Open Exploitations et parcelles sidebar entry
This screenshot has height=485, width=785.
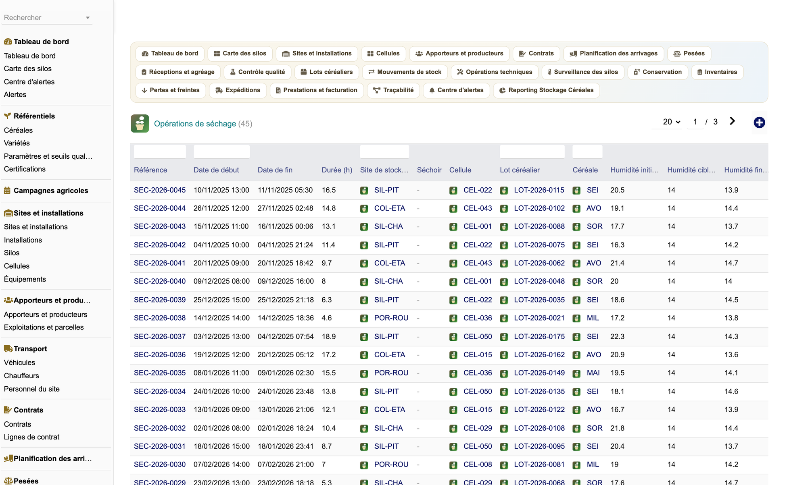pyautogui.click(x=44, y=327)
